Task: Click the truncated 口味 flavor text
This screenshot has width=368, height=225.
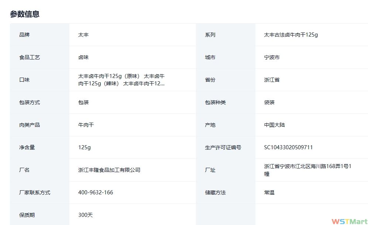Action: pos(121,80)
